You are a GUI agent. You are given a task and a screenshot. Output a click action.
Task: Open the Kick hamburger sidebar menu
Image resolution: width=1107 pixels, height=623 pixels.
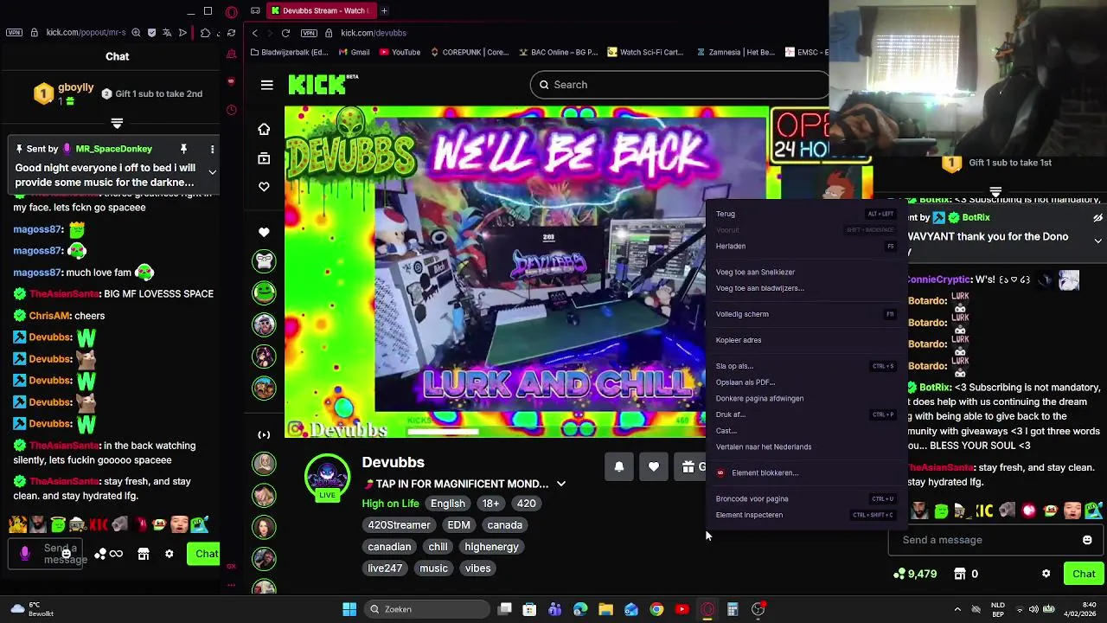[x=266, y=85]
